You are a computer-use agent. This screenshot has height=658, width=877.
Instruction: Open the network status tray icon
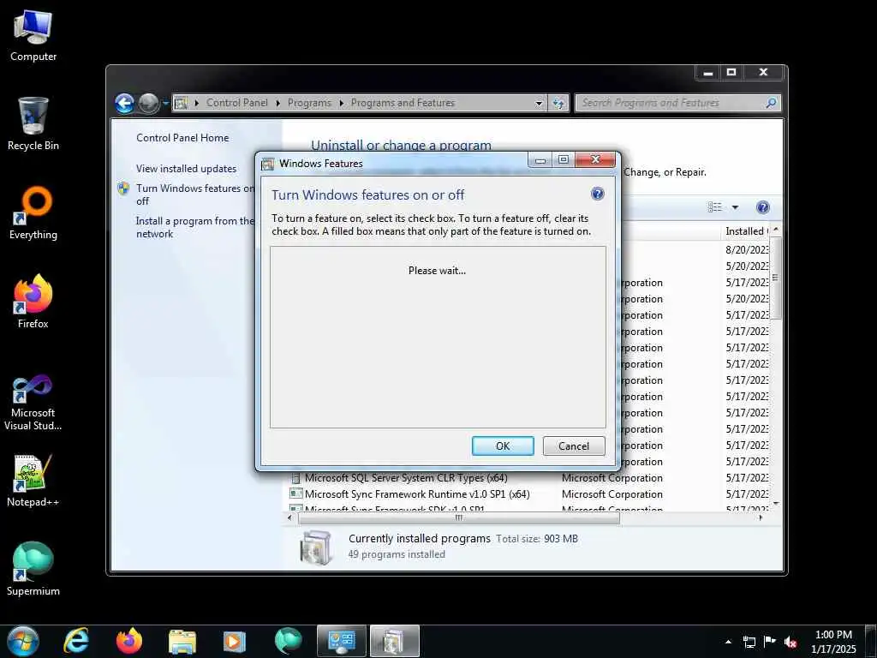tap(749, 642)
